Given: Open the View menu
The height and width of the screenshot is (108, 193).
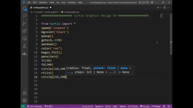Looking at the screenshot, I should (52, 2).
